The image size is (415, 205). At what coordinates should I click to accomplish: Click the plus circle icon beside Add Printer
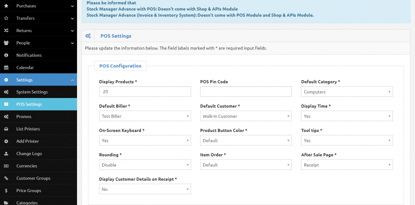pos(6,141)
